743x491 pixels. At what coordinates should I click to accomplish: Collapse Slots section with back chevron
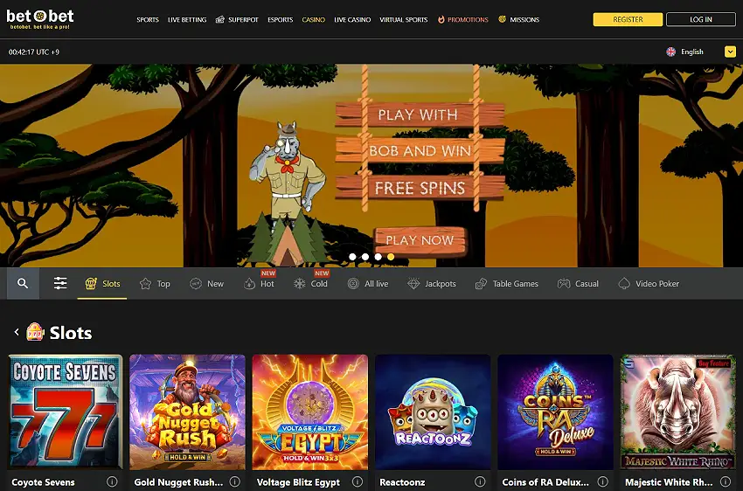pos(17,333)
